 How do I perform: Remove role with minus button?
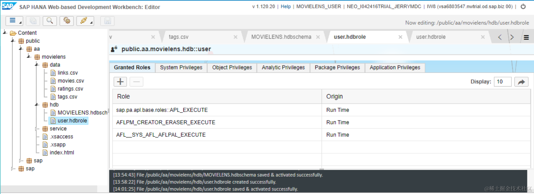(137, 81)
